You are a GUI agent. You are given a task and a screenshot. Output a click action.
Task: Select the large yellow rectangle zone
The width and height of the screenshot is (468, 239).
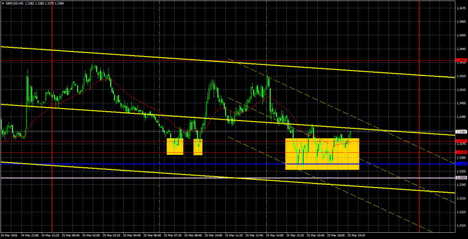click(322, 154)
